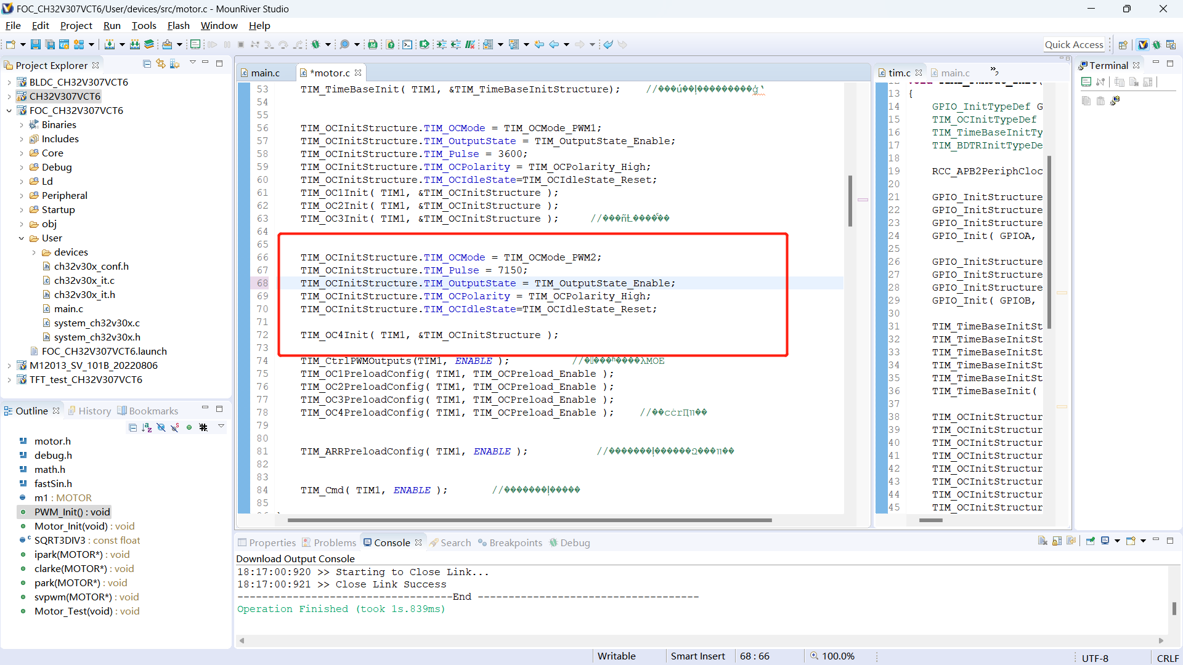Viewport: 1183px width, 665px height.
Task: Click Clear Console icon in Console toolbar
Action: tap(1043, 541)
